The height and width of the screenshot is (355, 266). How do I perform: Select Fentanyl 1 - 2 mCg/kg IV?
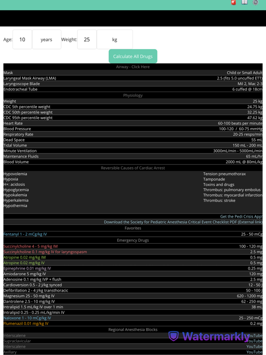point(25,234)
